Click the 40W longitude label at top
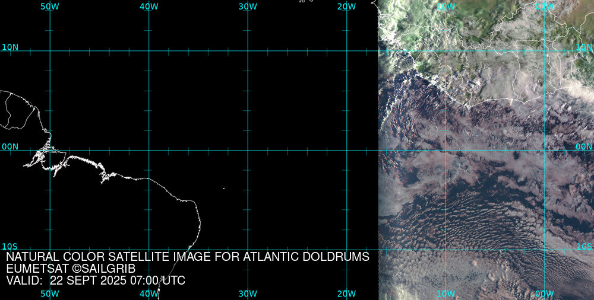Viewport: 594px width, 300px height. (148, 7)
